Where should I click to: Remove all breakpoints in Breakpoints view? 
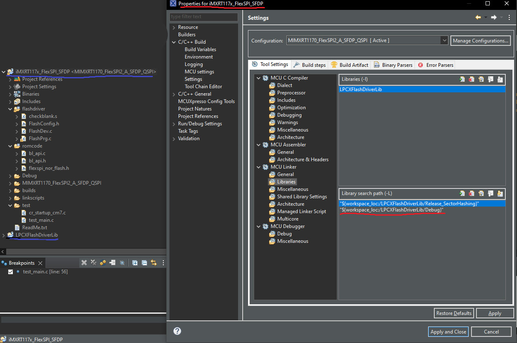pos(93,263)
